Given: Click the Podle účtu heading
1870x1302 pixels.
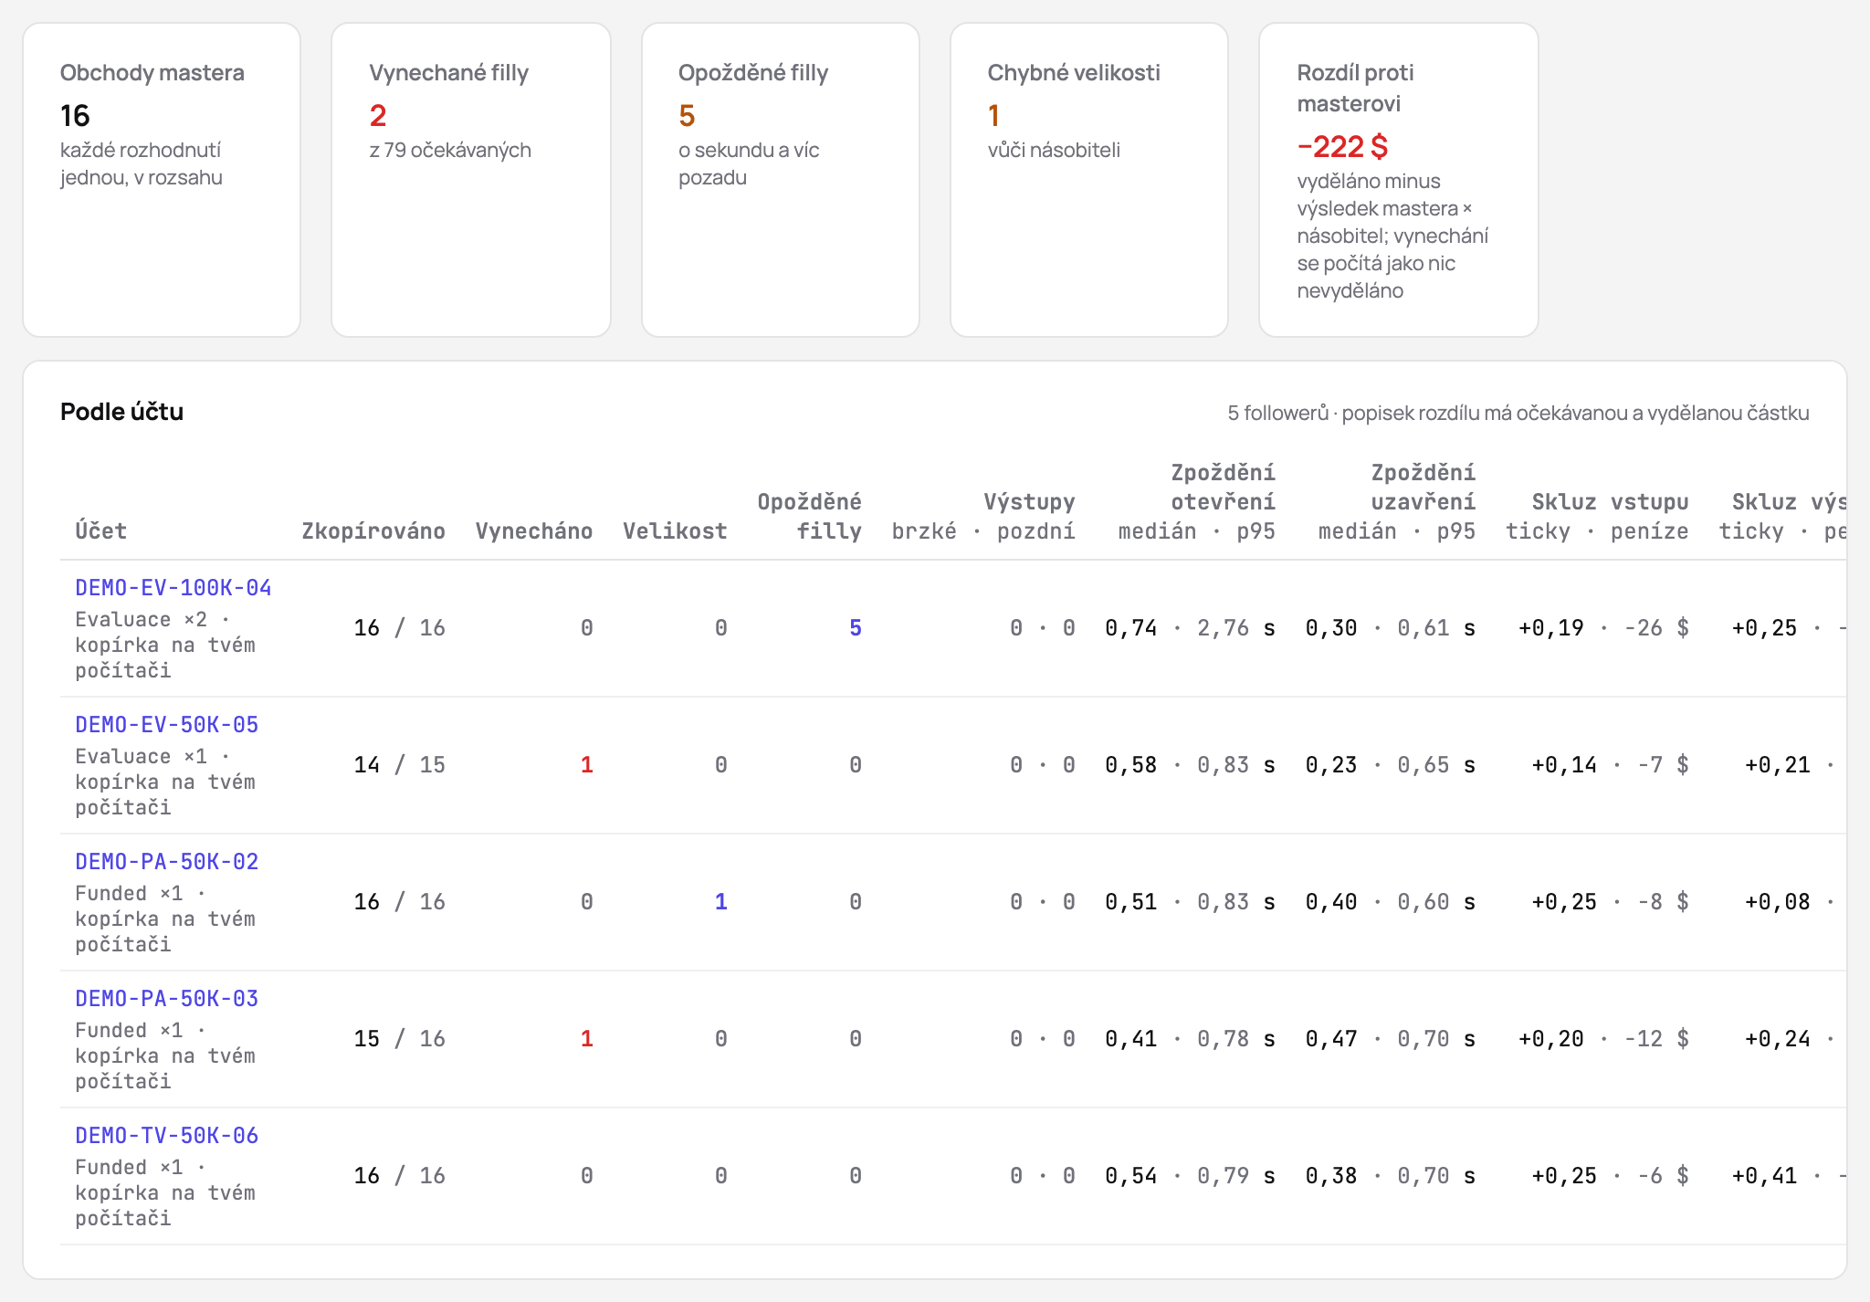Looking at the screenshot, I should pyautogui.click(x=122, y=412).
